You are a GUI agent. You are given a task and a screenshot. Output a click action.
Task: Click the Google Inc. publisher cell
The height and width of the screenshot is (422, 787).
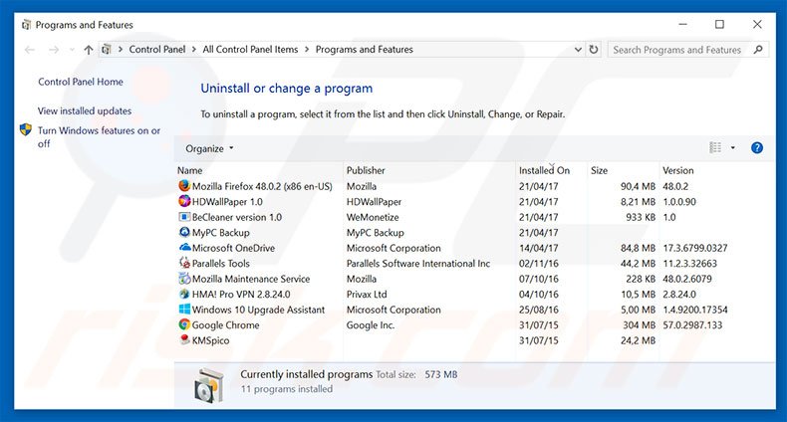(371, 324)
